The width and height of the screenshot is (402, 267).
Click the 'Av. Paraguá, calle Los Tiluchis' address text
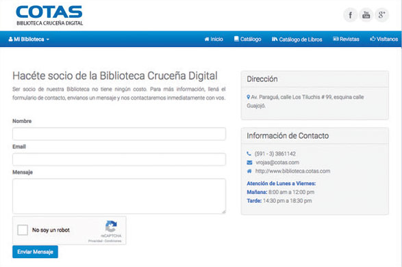[305, 101]
